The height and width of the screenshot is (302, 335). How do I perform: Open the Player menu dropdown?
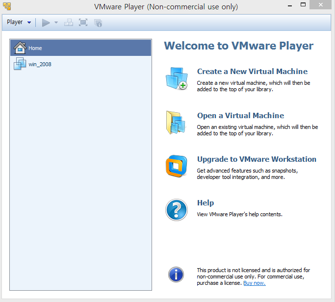19,22
